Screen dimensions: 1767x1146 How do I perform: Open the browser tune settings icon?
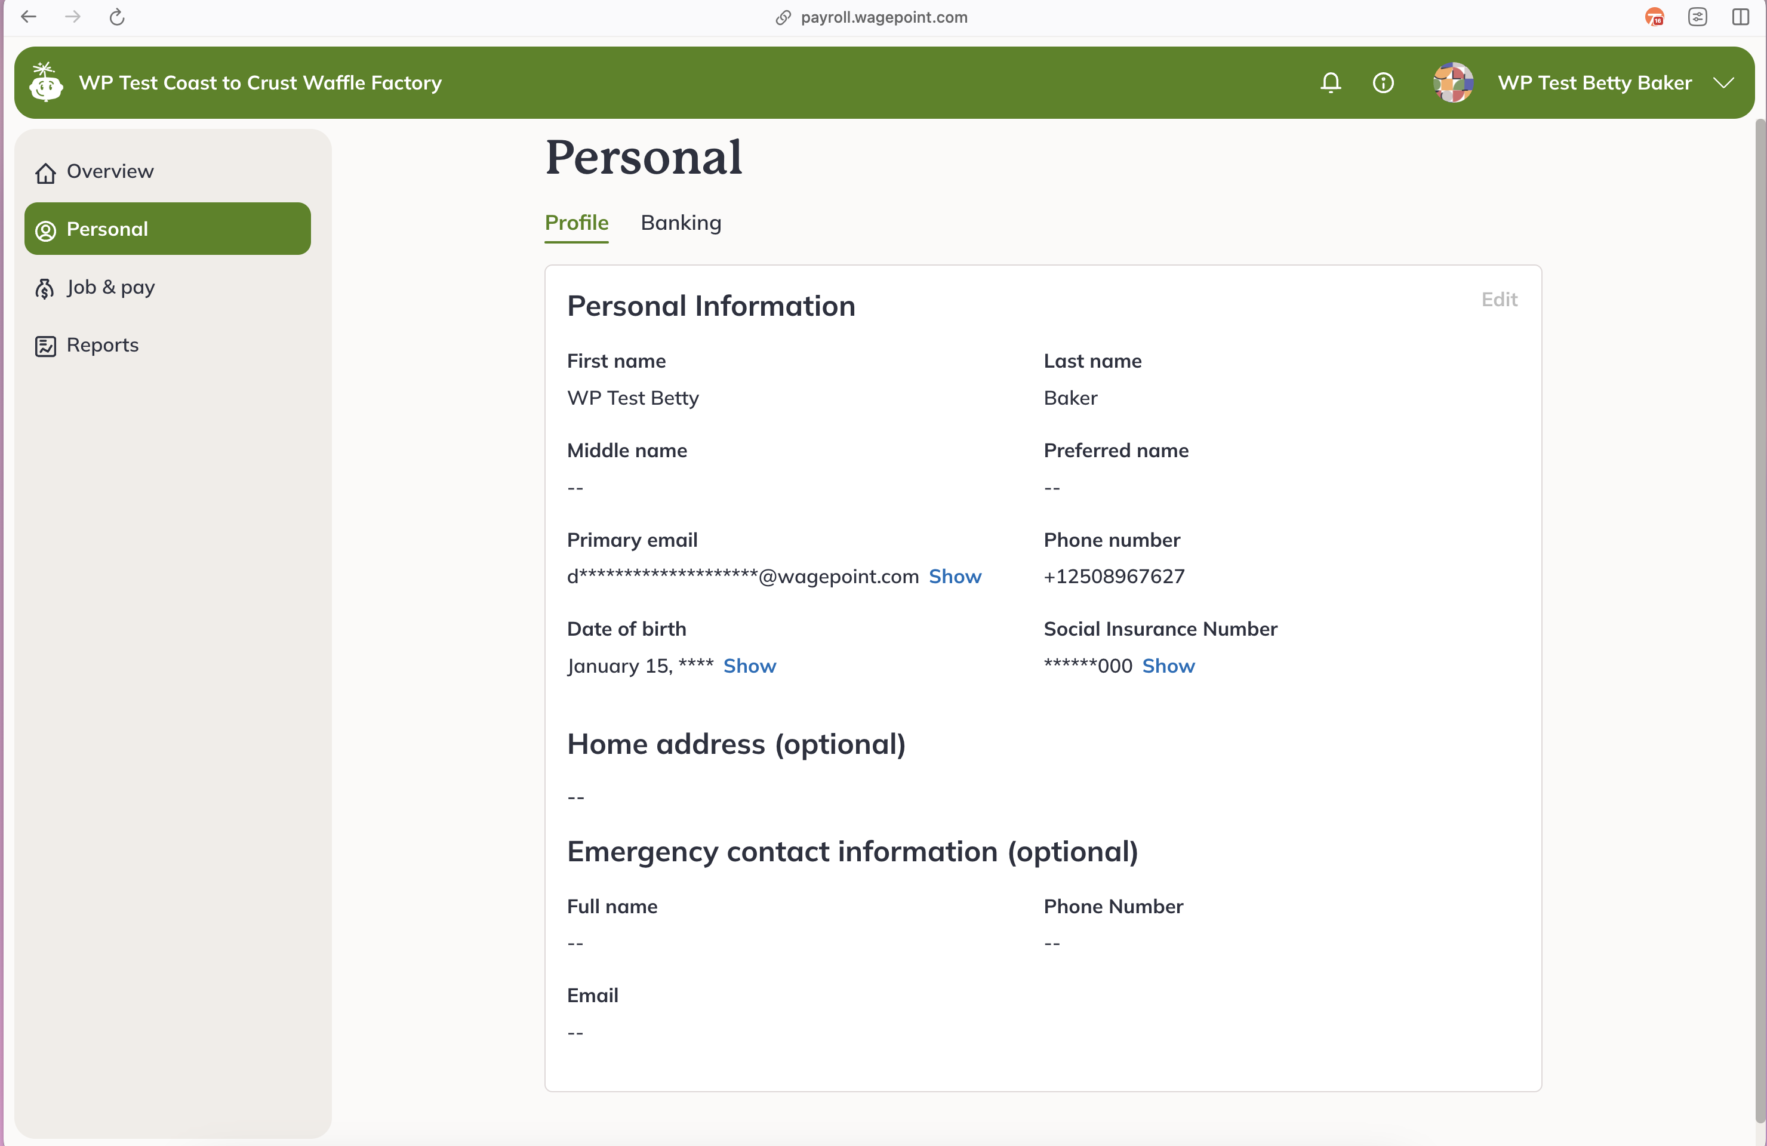(x=1697, y=17)
